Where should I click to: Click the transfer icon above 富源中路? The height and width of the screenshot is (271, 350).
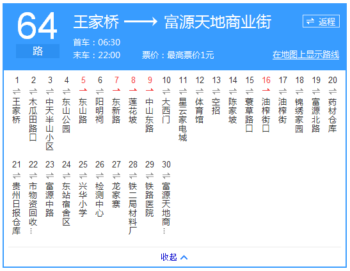[x=50, y=176]
